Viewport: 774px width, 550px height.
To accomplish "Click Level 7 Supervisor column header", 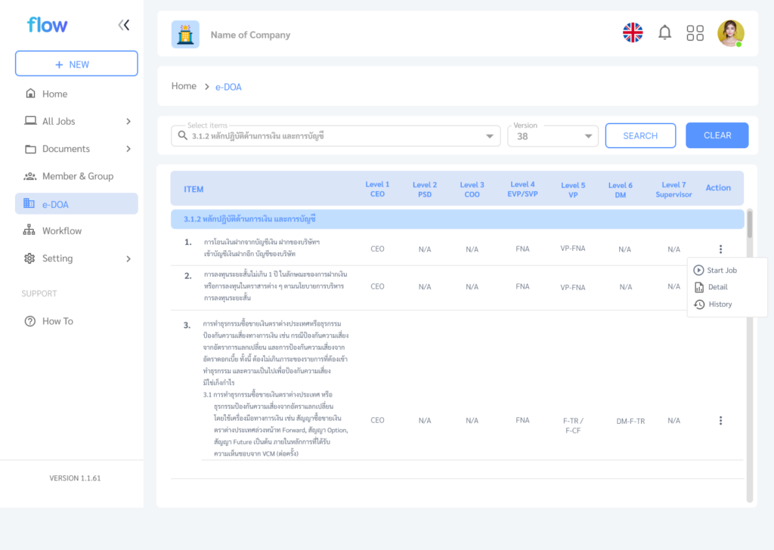I will pos(673,190).
